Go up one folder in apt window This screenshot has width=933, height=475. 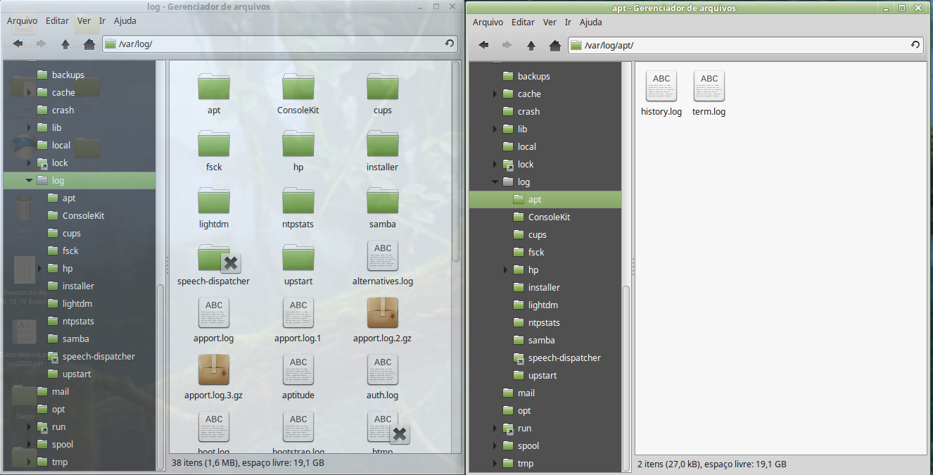coord(531,45)
